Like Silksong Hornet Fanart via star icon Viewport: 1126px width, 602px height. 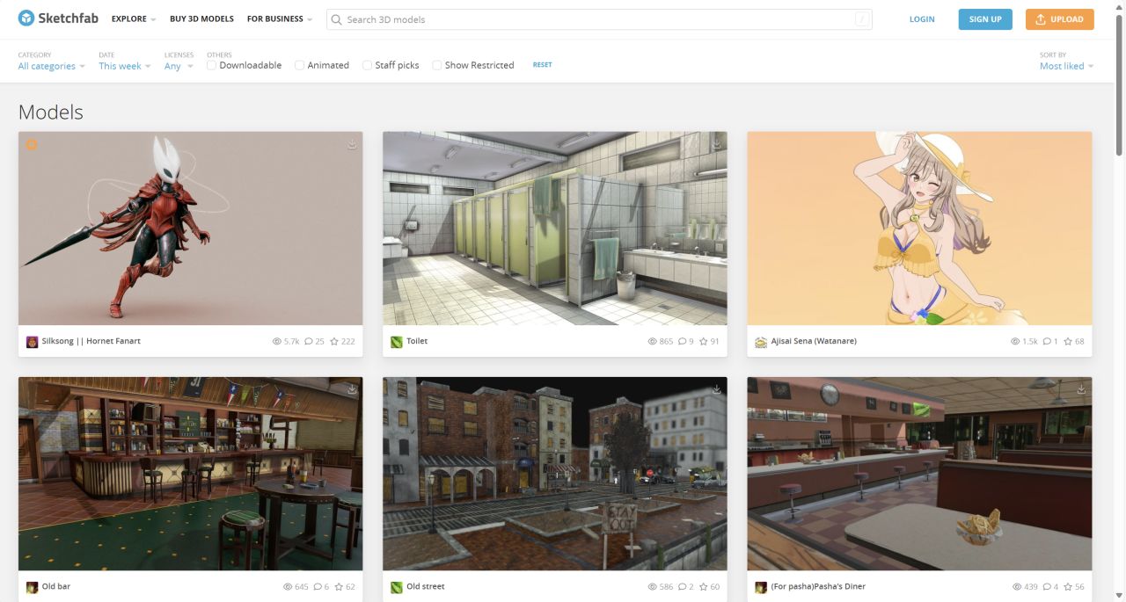(334, 342)
